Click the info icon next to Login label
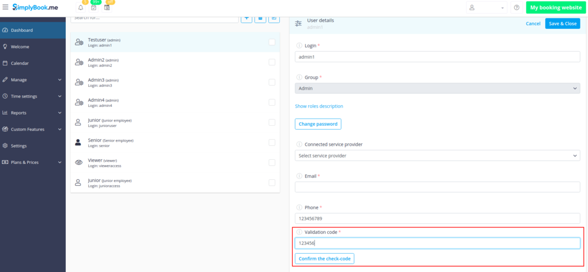Image resolution: width=588 pixels, height=272 pixels. [299, 45]
